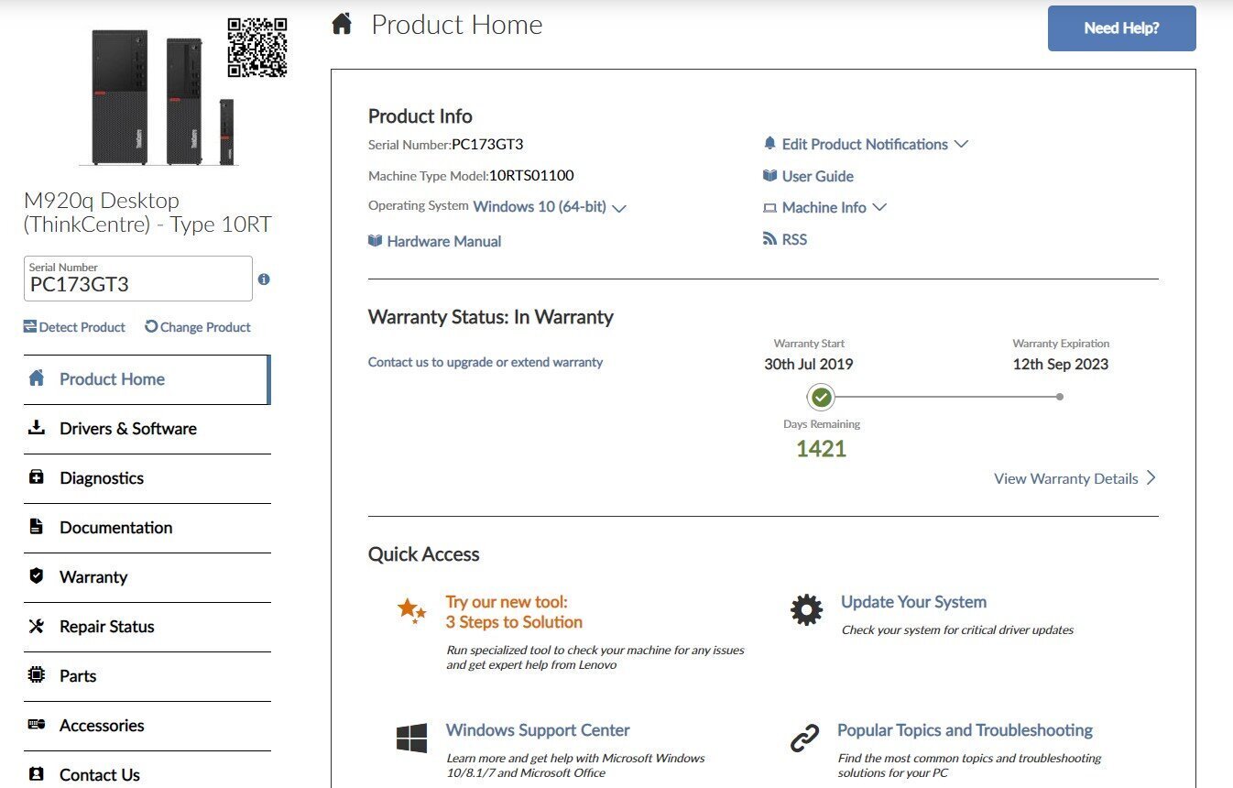This screenshot has height=788, width=1233.
Task: Open Documentation in sidebar
Action: 147,528
